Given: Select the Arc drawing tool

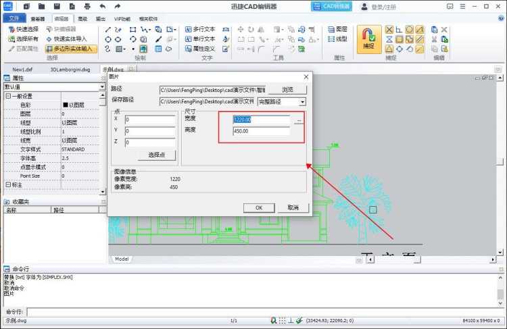Looking at the screenshot, I should coord(132,39).
